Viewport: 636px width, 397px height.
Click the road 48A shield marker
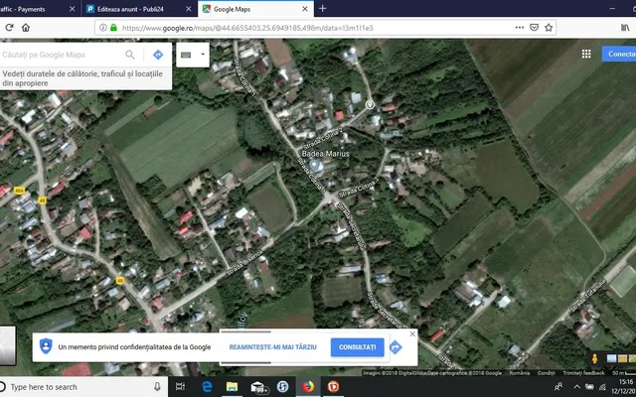pyautogui.click(x=19, y=190)
